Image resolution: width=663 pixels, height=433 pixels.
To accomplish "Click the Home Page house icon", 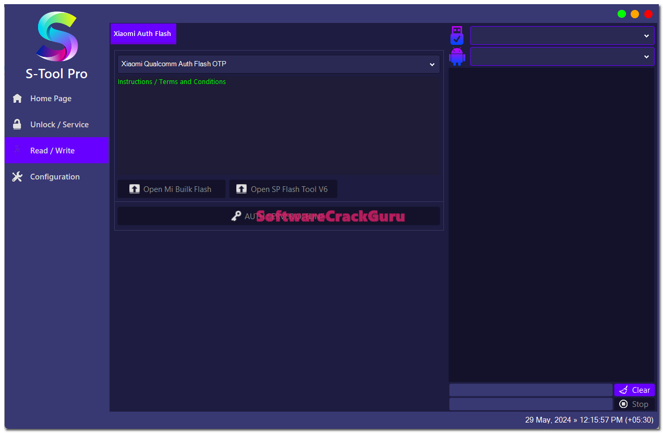I will [17, 99].
